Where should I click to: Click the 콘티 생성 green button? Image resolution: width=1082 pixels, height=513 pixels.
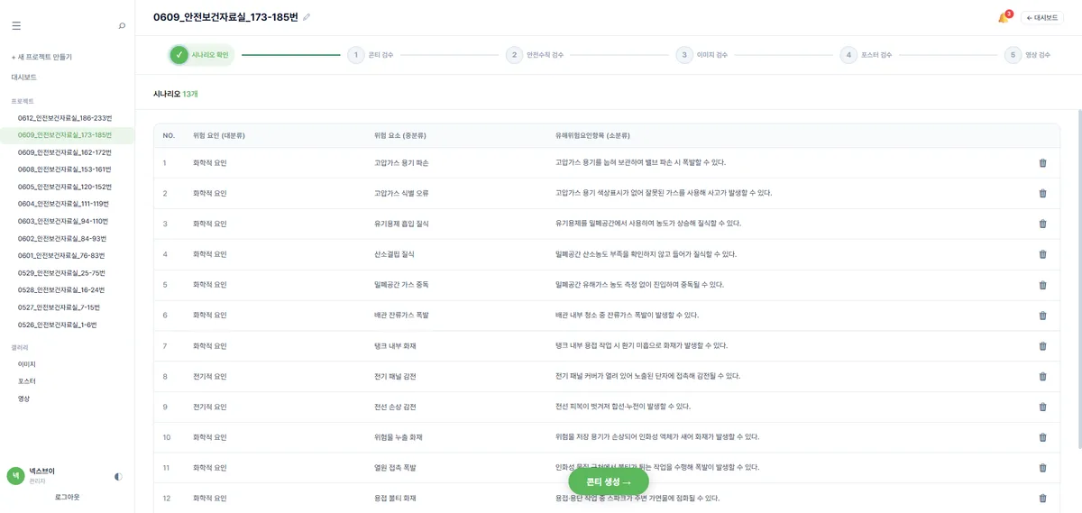tap(609, 481)
